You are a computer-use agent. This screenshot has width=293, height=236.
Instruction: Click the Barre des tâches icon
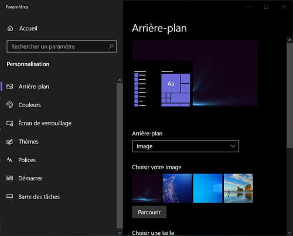(9, 196)
